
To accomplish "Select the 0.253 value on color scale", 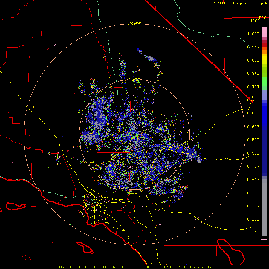I will (x=253, y=219).
